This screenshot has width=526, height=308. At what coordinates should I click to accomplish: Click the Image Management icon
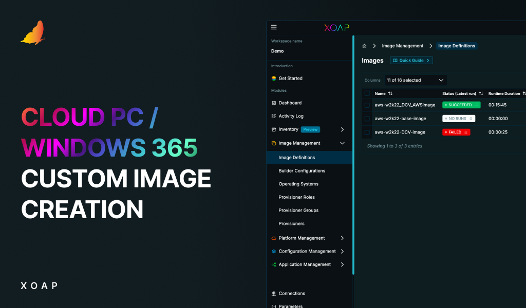click(274, 143)
